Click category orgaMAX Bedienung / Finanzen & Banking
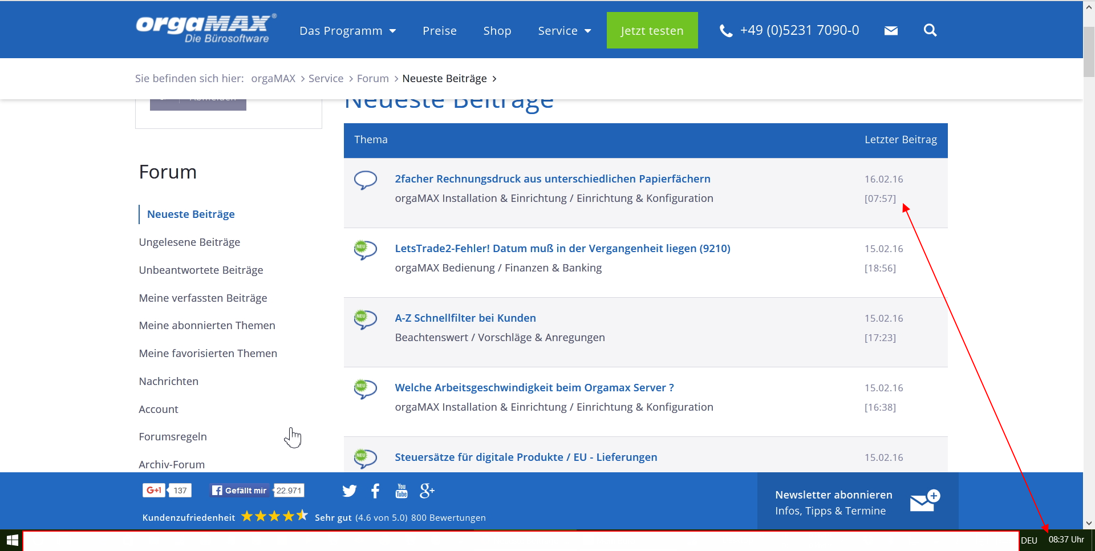Screen dimensions: 1095x551 click(x=498, y=268)
